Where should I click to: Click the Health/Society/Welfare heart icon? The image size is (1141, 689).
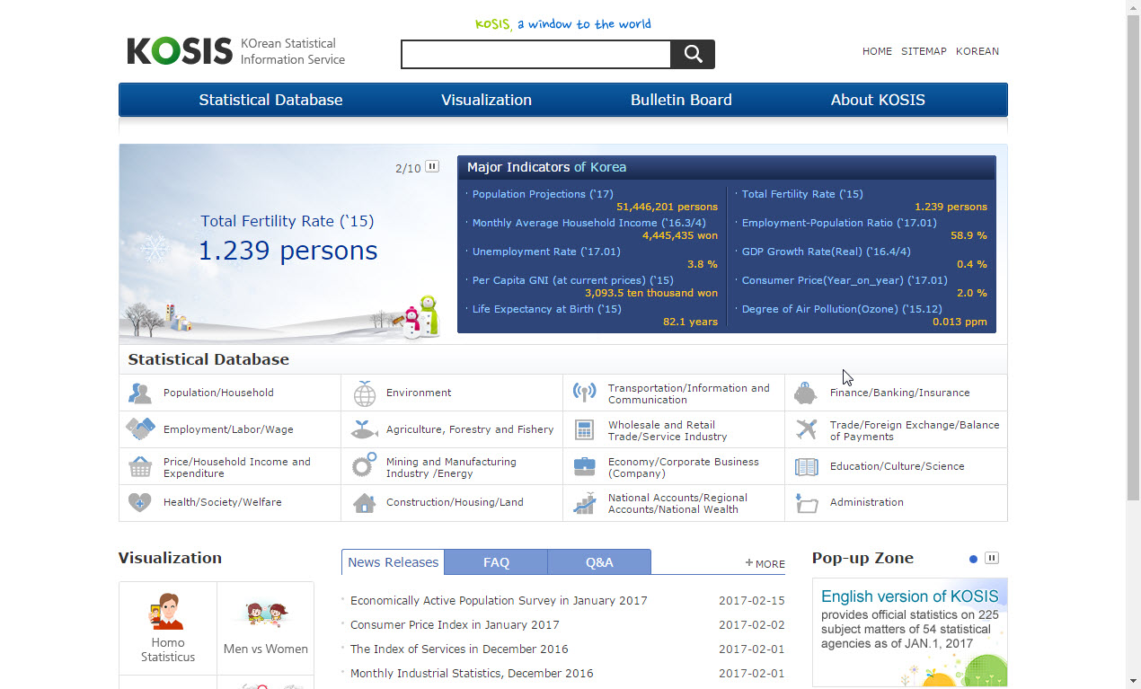139,502
